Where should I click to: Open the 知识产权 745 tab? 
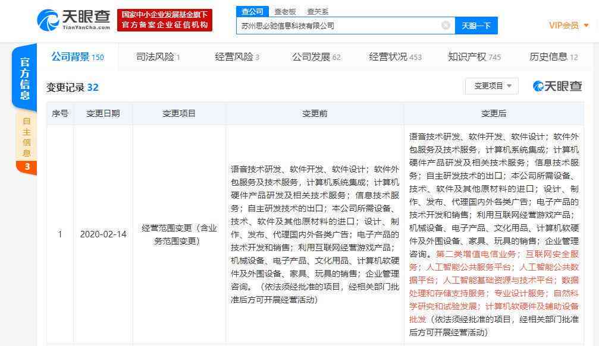[475, 57]
